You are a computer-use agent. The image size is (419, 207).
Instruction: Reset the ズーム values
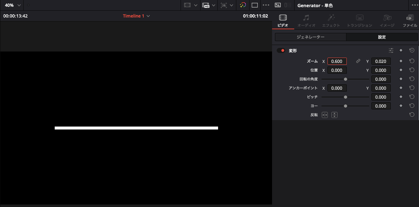pos(412,61)
